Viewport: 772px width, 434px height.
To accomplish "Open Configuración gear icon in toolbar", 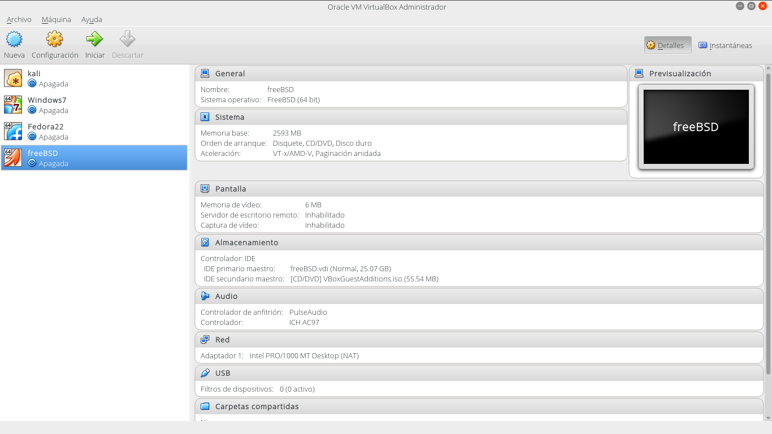I will (x=55, y=39).
